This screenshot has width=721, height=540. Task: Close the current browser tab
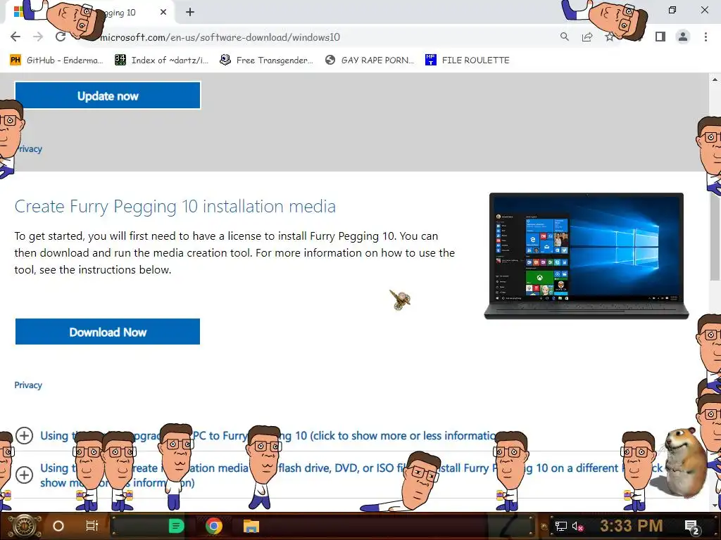(x=163, y=13)
